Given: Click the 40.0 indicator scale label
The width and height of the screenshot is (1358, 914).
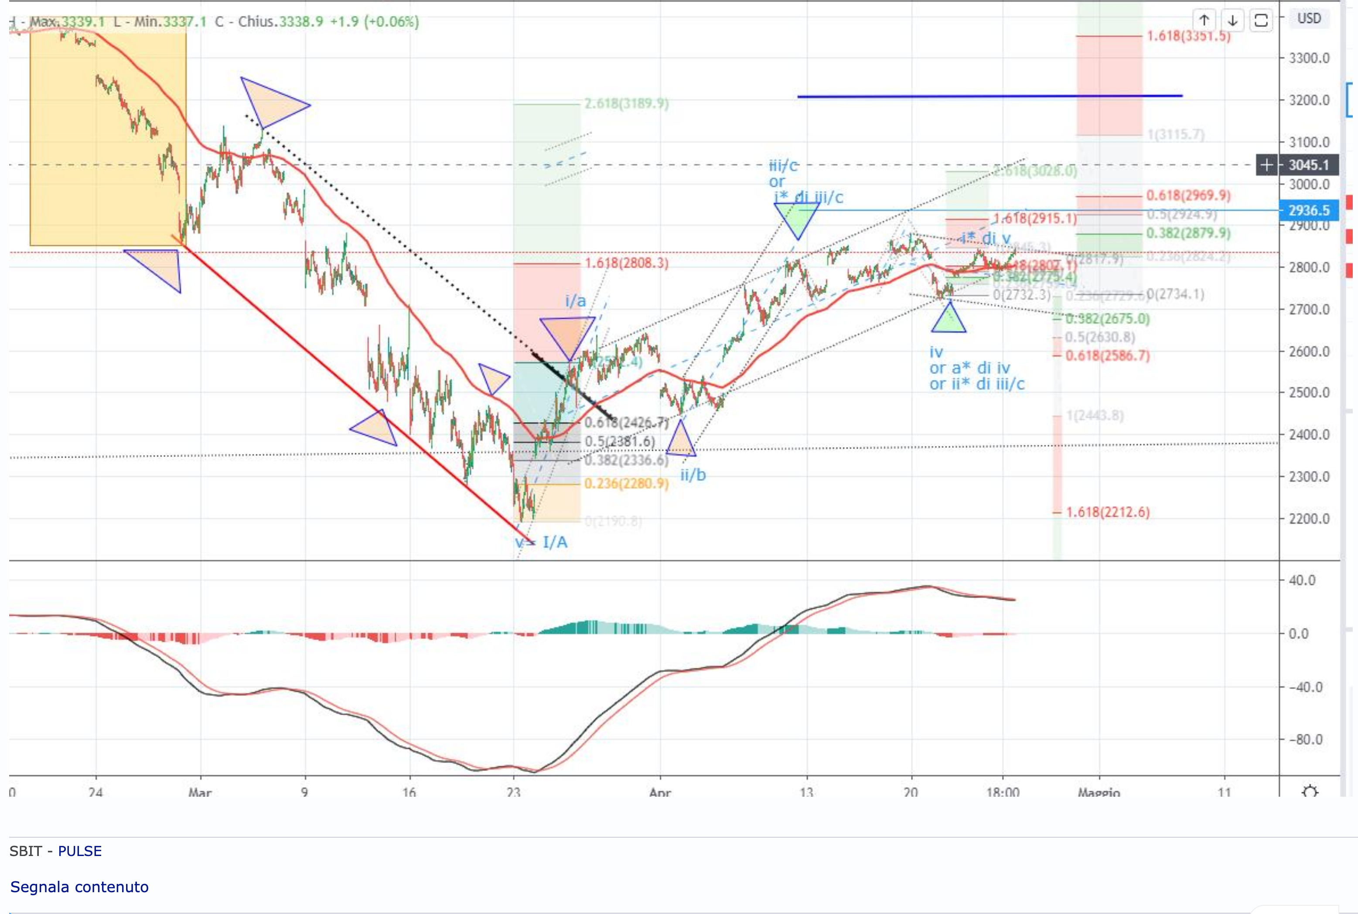Looking at the screenshot, I should pyautogui.click(x=1303, y=580).
